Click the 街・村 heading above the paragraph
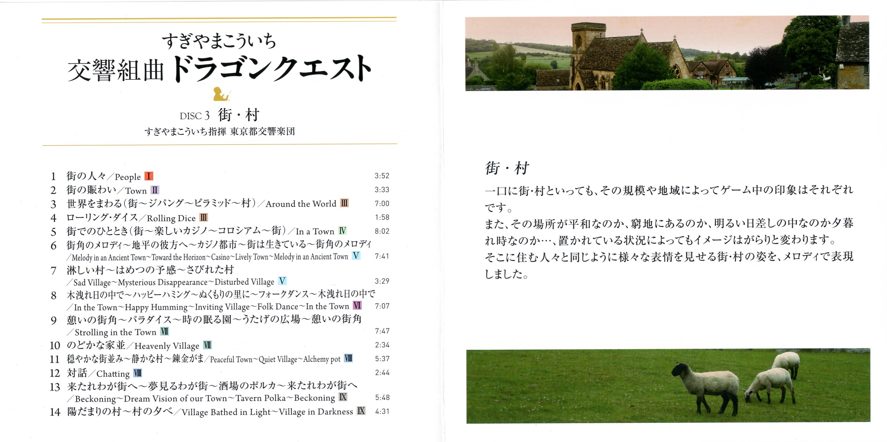Viewport: 887px width, 442px height. pos(507,168)
